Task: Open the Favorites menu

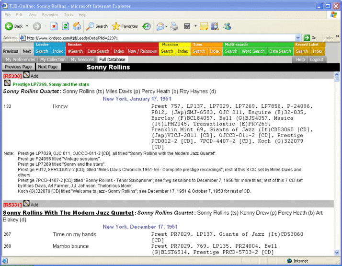Action: 50,15
